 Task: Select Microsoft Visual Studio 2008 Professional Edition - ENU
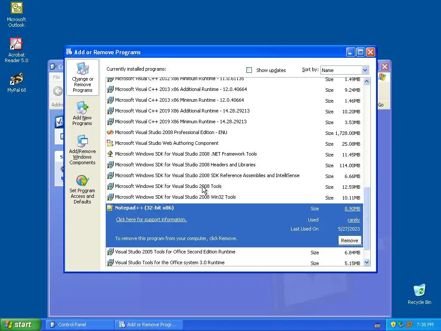pyautogui.click(x=234, y=133)
